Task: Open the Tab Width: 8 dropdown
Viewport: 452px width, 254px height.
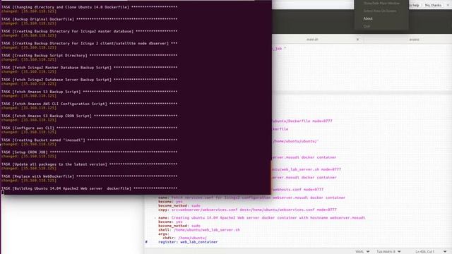Action: 388,252
